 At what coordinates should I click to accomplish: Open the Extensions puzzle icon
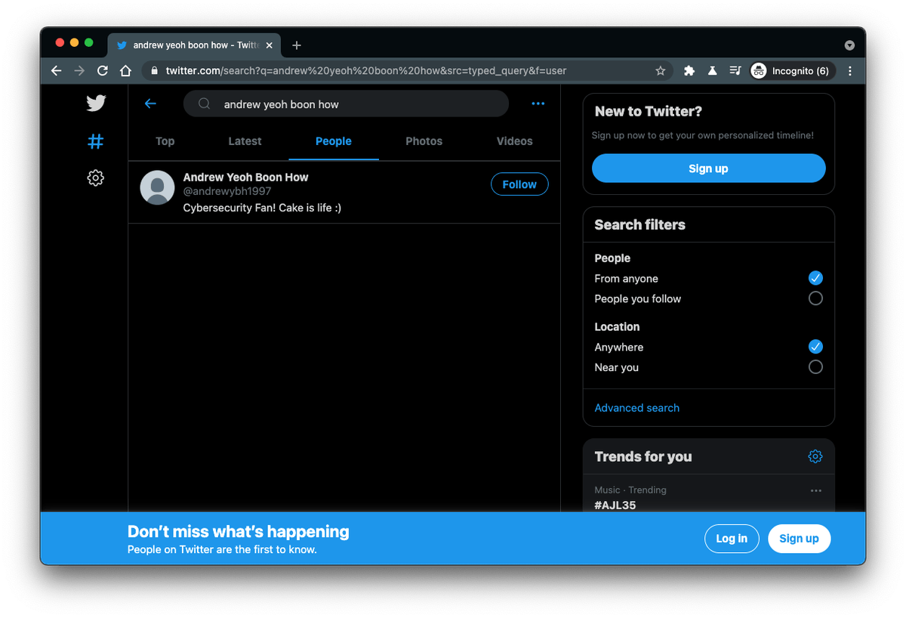tap(689, 71)
